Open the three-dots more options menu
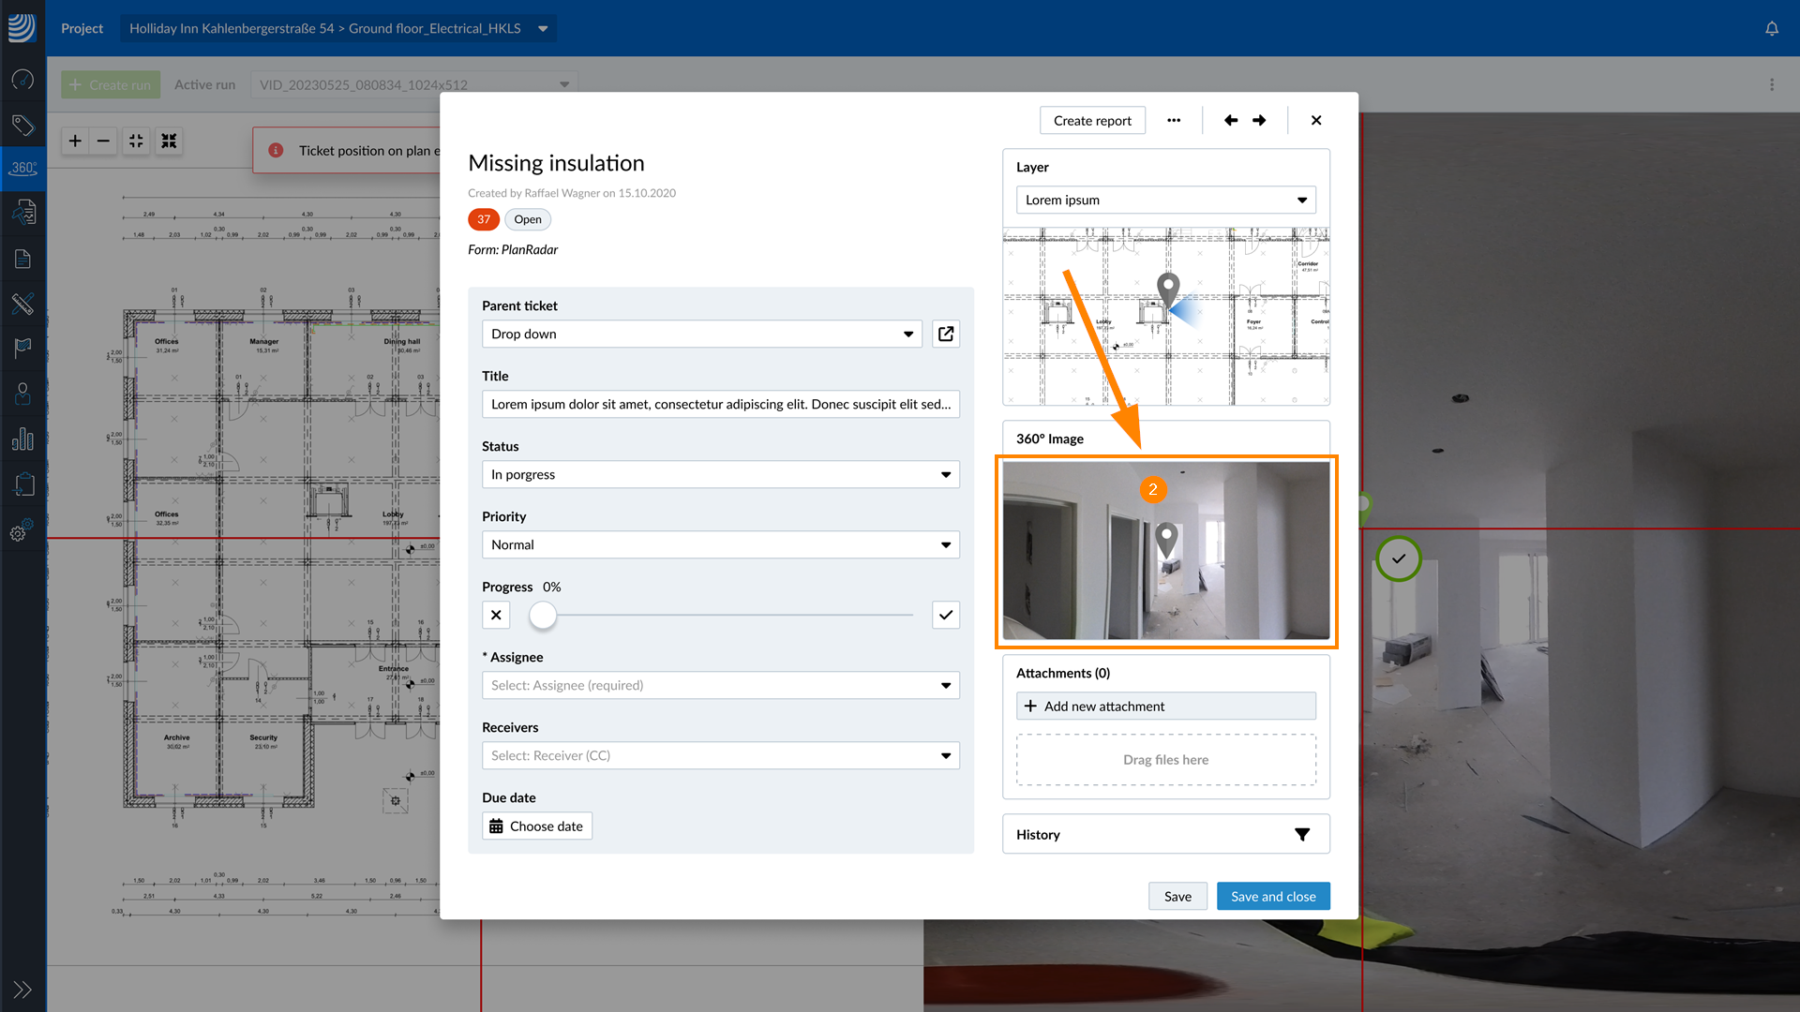1800x1012 pixels. click(1174, 120)
